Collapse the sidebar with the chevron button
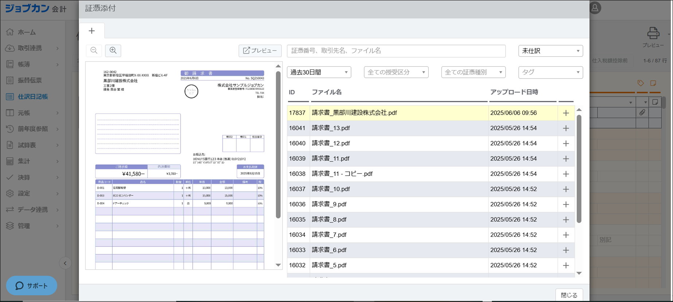This screenshot has width=673, height=302. 65,263
